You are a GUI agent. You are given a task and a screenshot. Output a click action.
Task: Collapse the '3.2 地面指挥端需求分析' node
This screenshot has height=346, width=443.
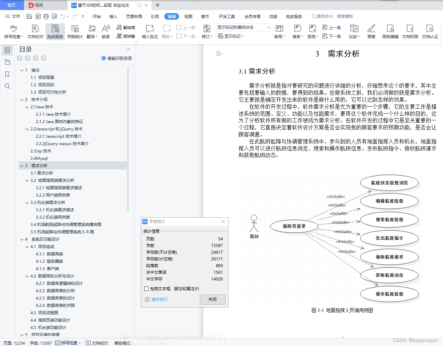pyautogui.click(x=27, y=181)
